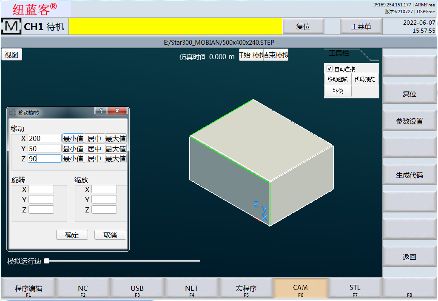The height and width of the screenshot is (301, 438).
Task: Click 取消 to cancel the dialog
Action: [x=110, y=235]
